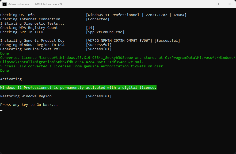
Task: Click 'Changing Windows Region To USA' line
Action: (32, 45)
